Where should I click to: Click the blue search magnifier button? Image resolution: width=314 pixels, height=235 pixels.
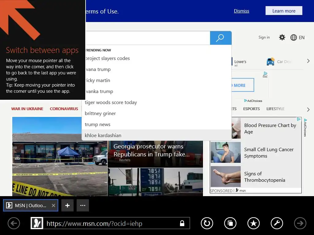click(221, 38)
